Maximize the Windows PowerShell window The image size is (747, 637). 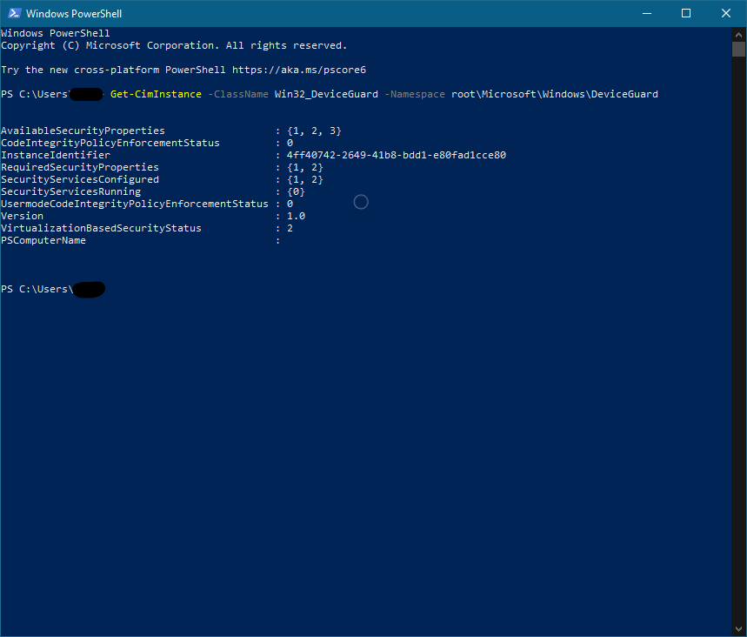point(686,13)
